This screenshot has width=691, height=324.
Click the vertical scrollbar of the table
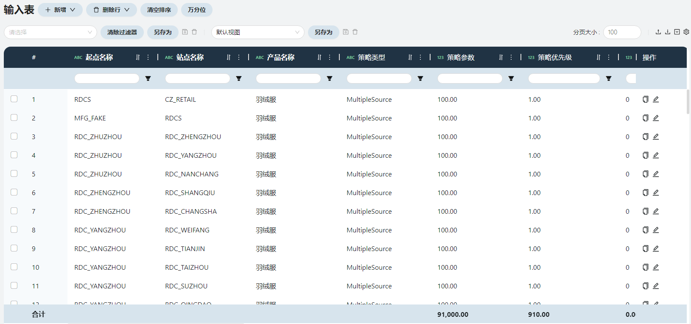click(688, 102)
